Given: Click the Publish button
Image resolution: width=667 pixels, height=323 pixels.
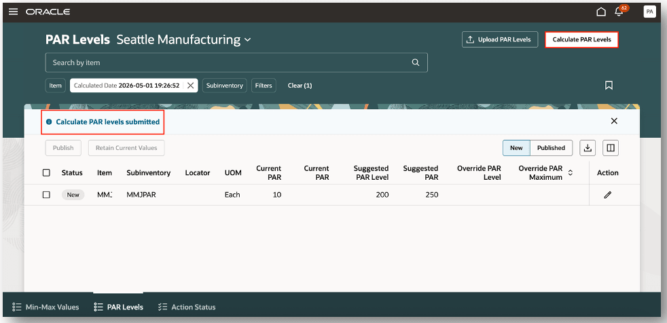Looking at the screenshot, I should [63, 148].
